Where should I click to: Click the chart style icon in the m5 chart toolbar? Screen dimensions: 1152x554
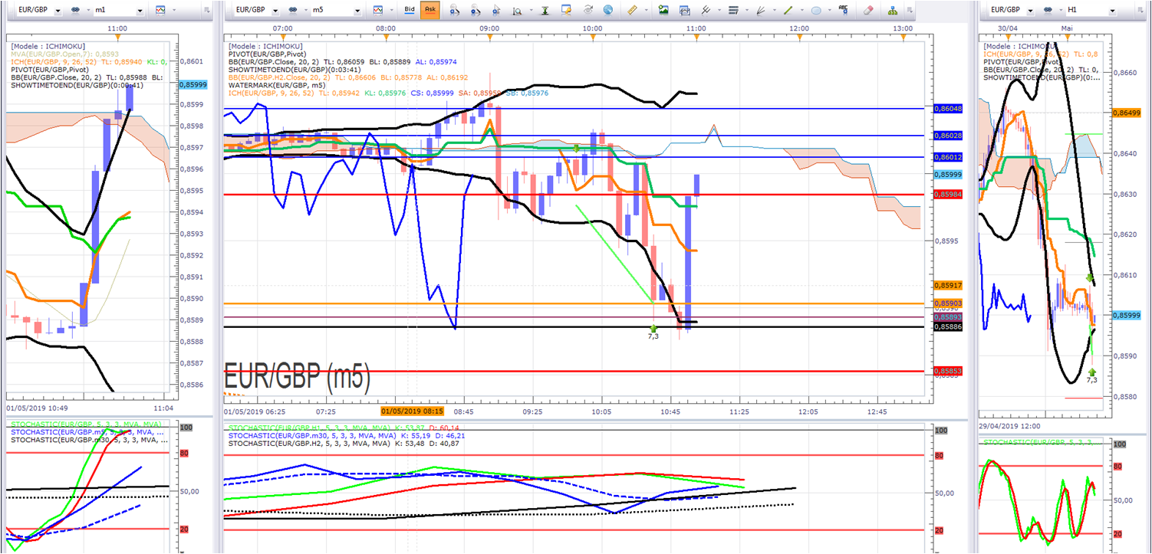tap(378, 11)
